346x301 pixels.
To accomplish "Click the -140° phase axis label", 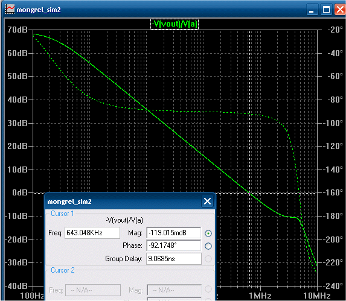I will pyautogui.click(x=333, y=170).
